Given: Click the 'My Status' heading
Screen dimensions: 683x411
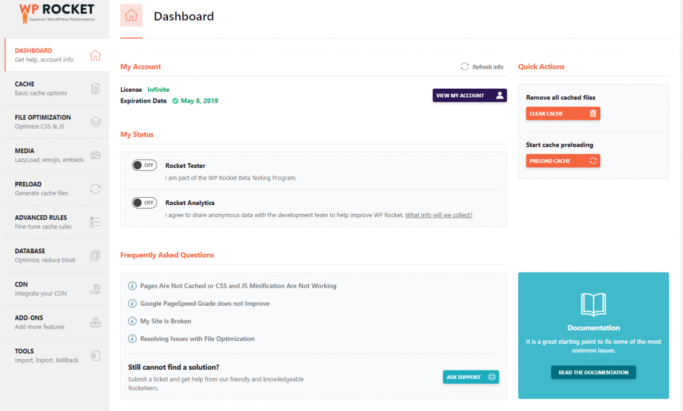Looking at the screenshot, I should click(x=137, y=135).
